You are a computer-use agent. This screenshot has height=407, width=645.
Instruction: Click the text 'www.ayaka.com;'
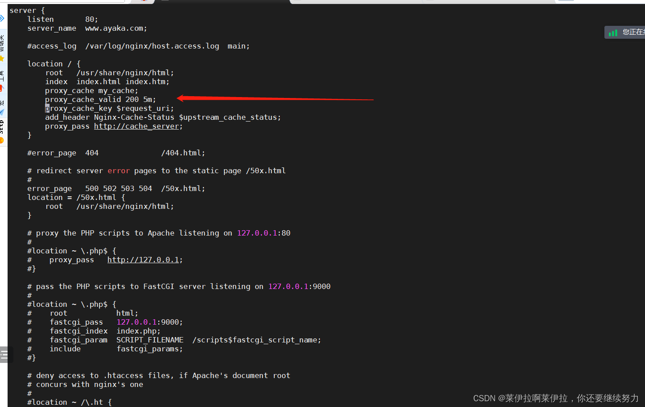point(116,28)
